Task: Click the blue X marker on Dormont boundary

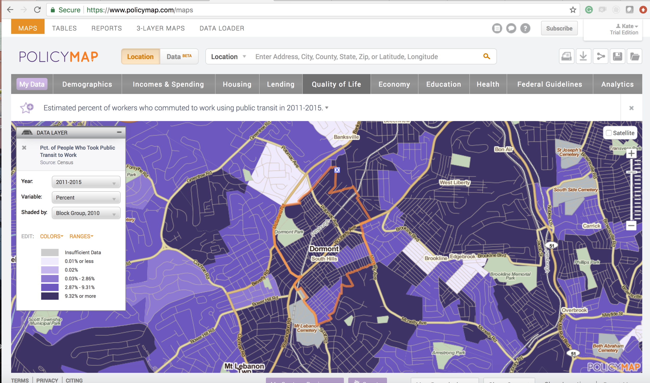Action: (337, 170)
